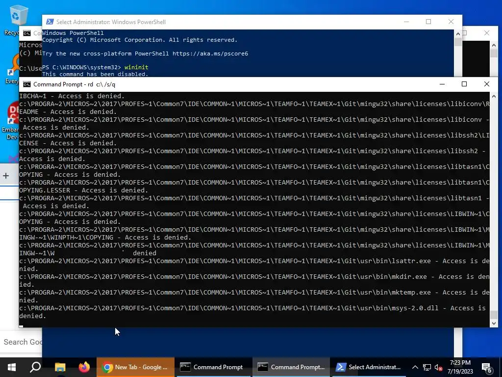The height and width of the screenshot is (377, 502).
Task: Close the Administrator PowerShell window
Action: pos(451,22)
